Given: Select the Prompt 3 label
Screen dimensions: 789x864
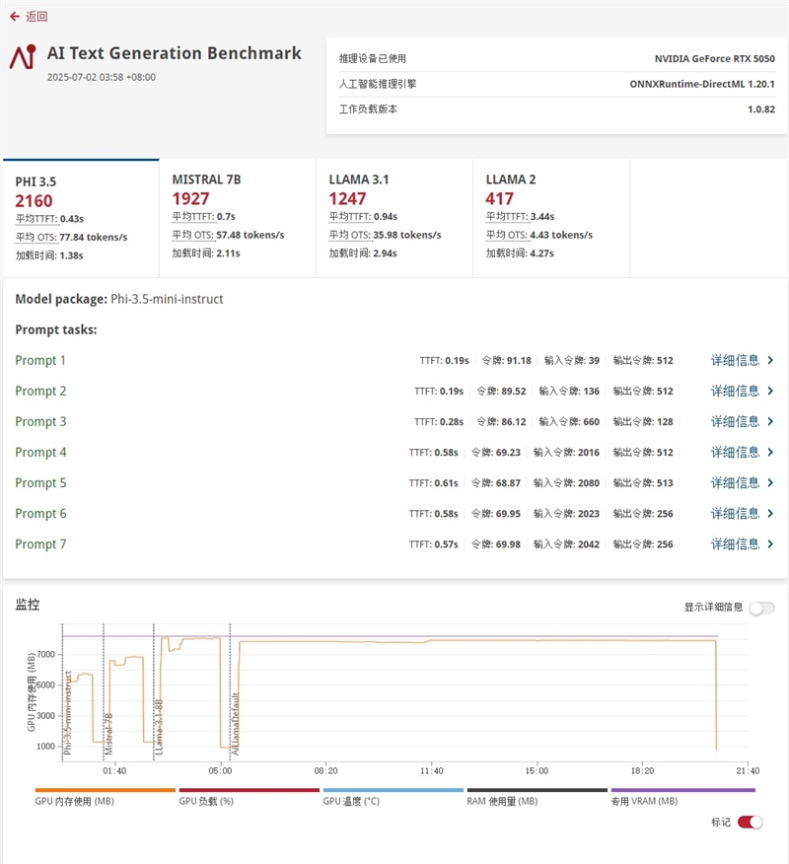Looking at the screenshot, I should 40,421.
